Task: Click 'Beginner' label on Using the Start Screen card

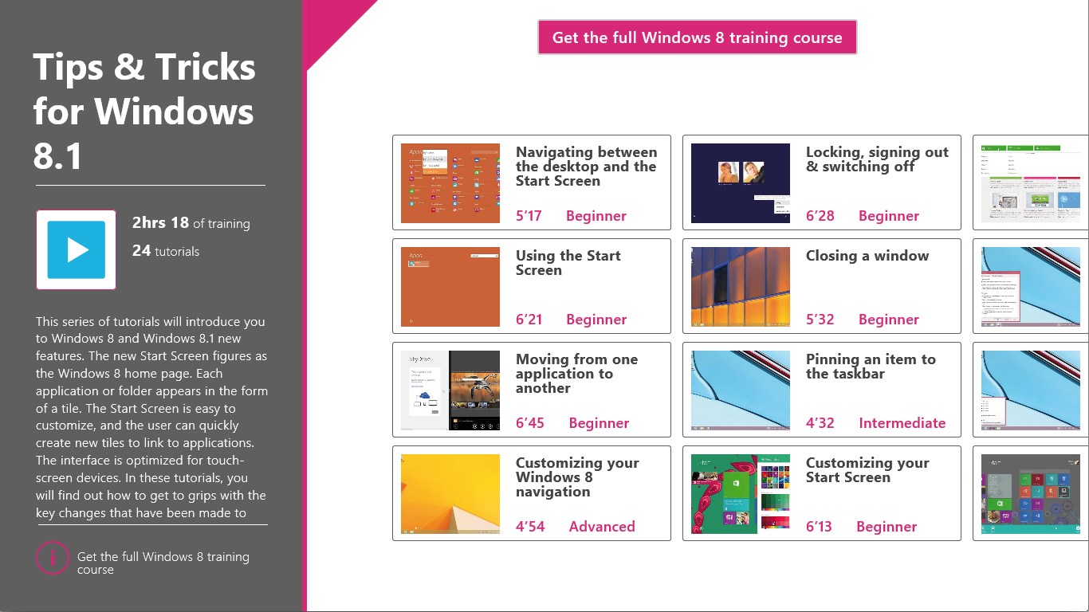Action: click(x=596, y=320)
